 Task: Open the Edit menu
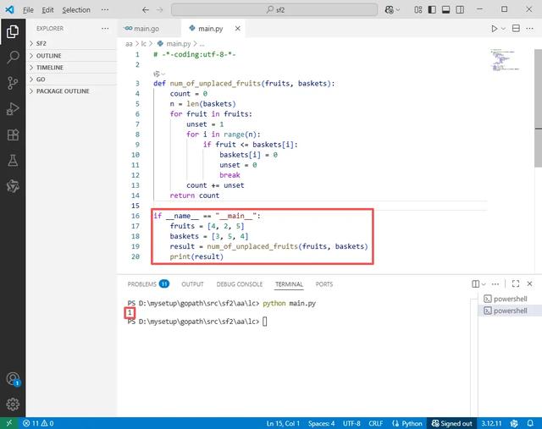pyautogui.click(x=47, y=10)
